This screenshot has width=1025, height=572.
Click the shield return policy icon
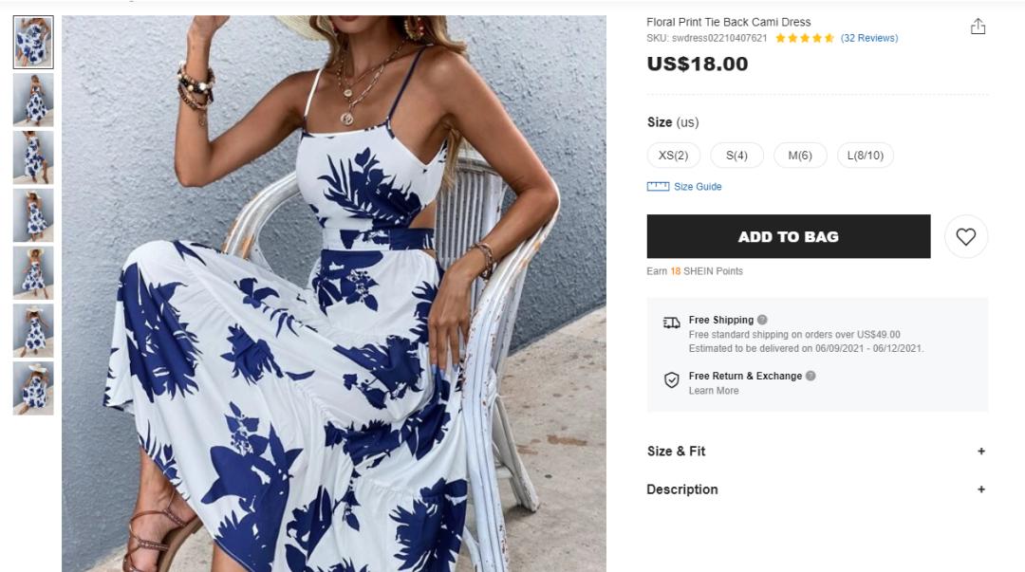[x=671, y=379]
